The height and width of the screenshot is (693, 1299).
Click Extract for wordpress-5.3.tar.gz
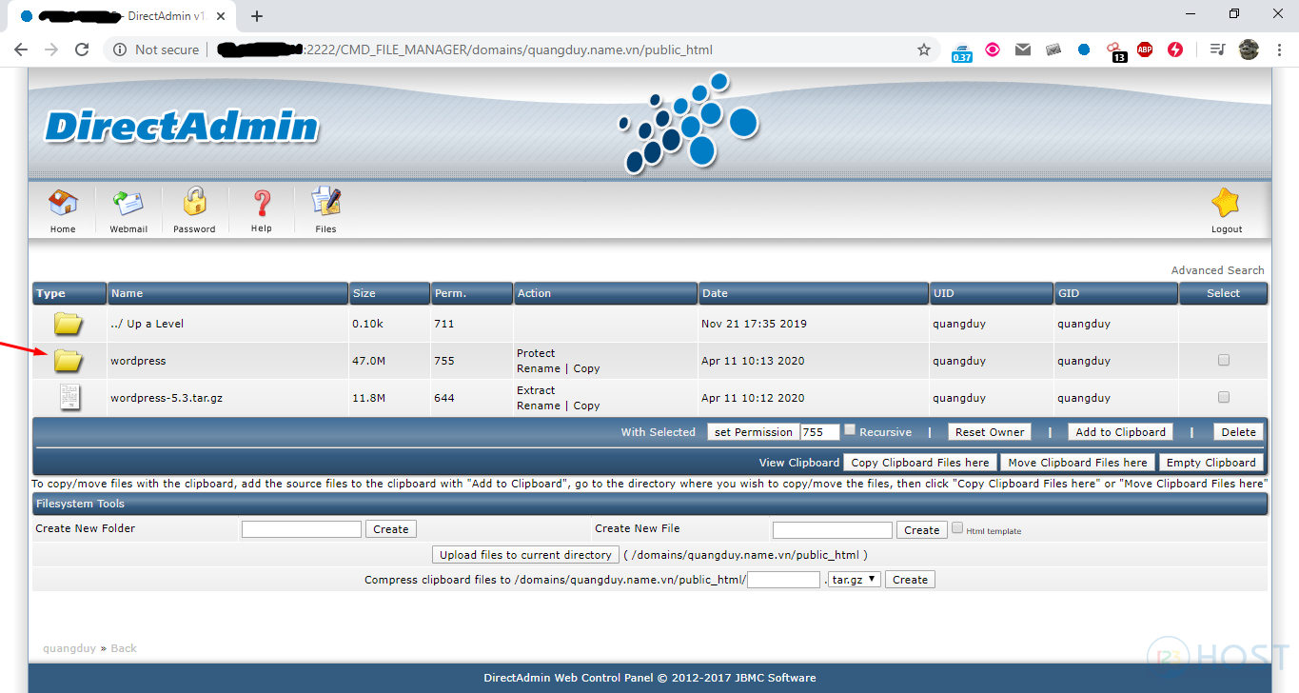point(536,390)
